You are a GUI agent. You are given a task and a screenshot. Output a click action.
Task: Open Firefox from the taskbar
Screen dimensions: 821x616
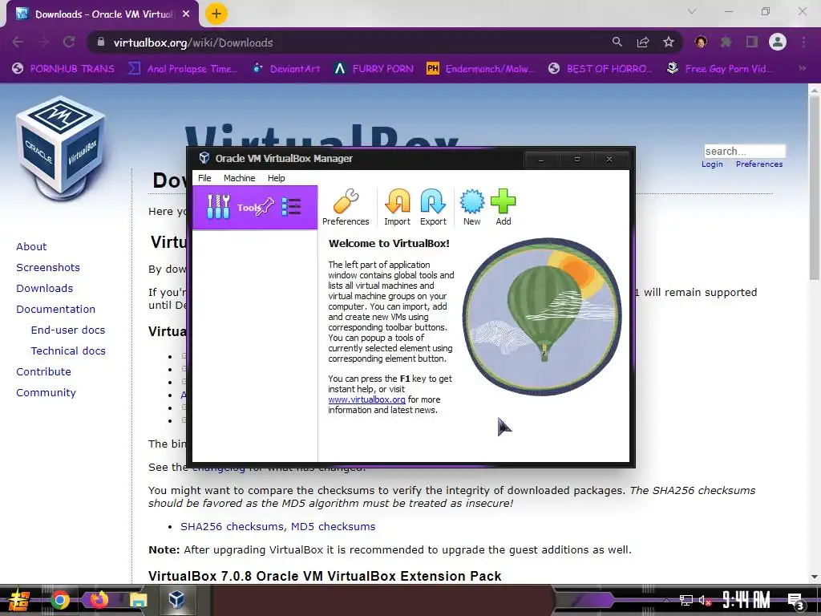99,599
